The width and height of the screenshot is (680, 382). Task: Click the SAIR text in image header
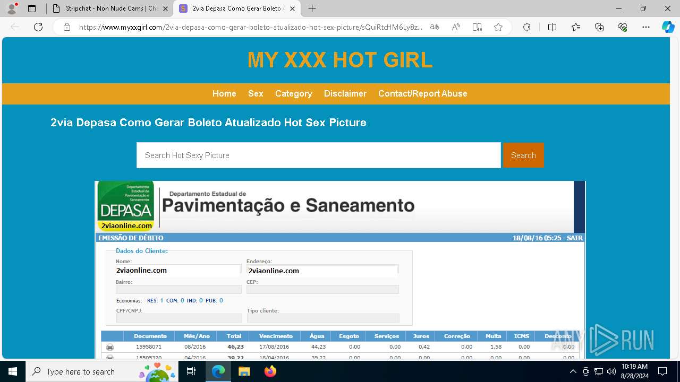575,238
